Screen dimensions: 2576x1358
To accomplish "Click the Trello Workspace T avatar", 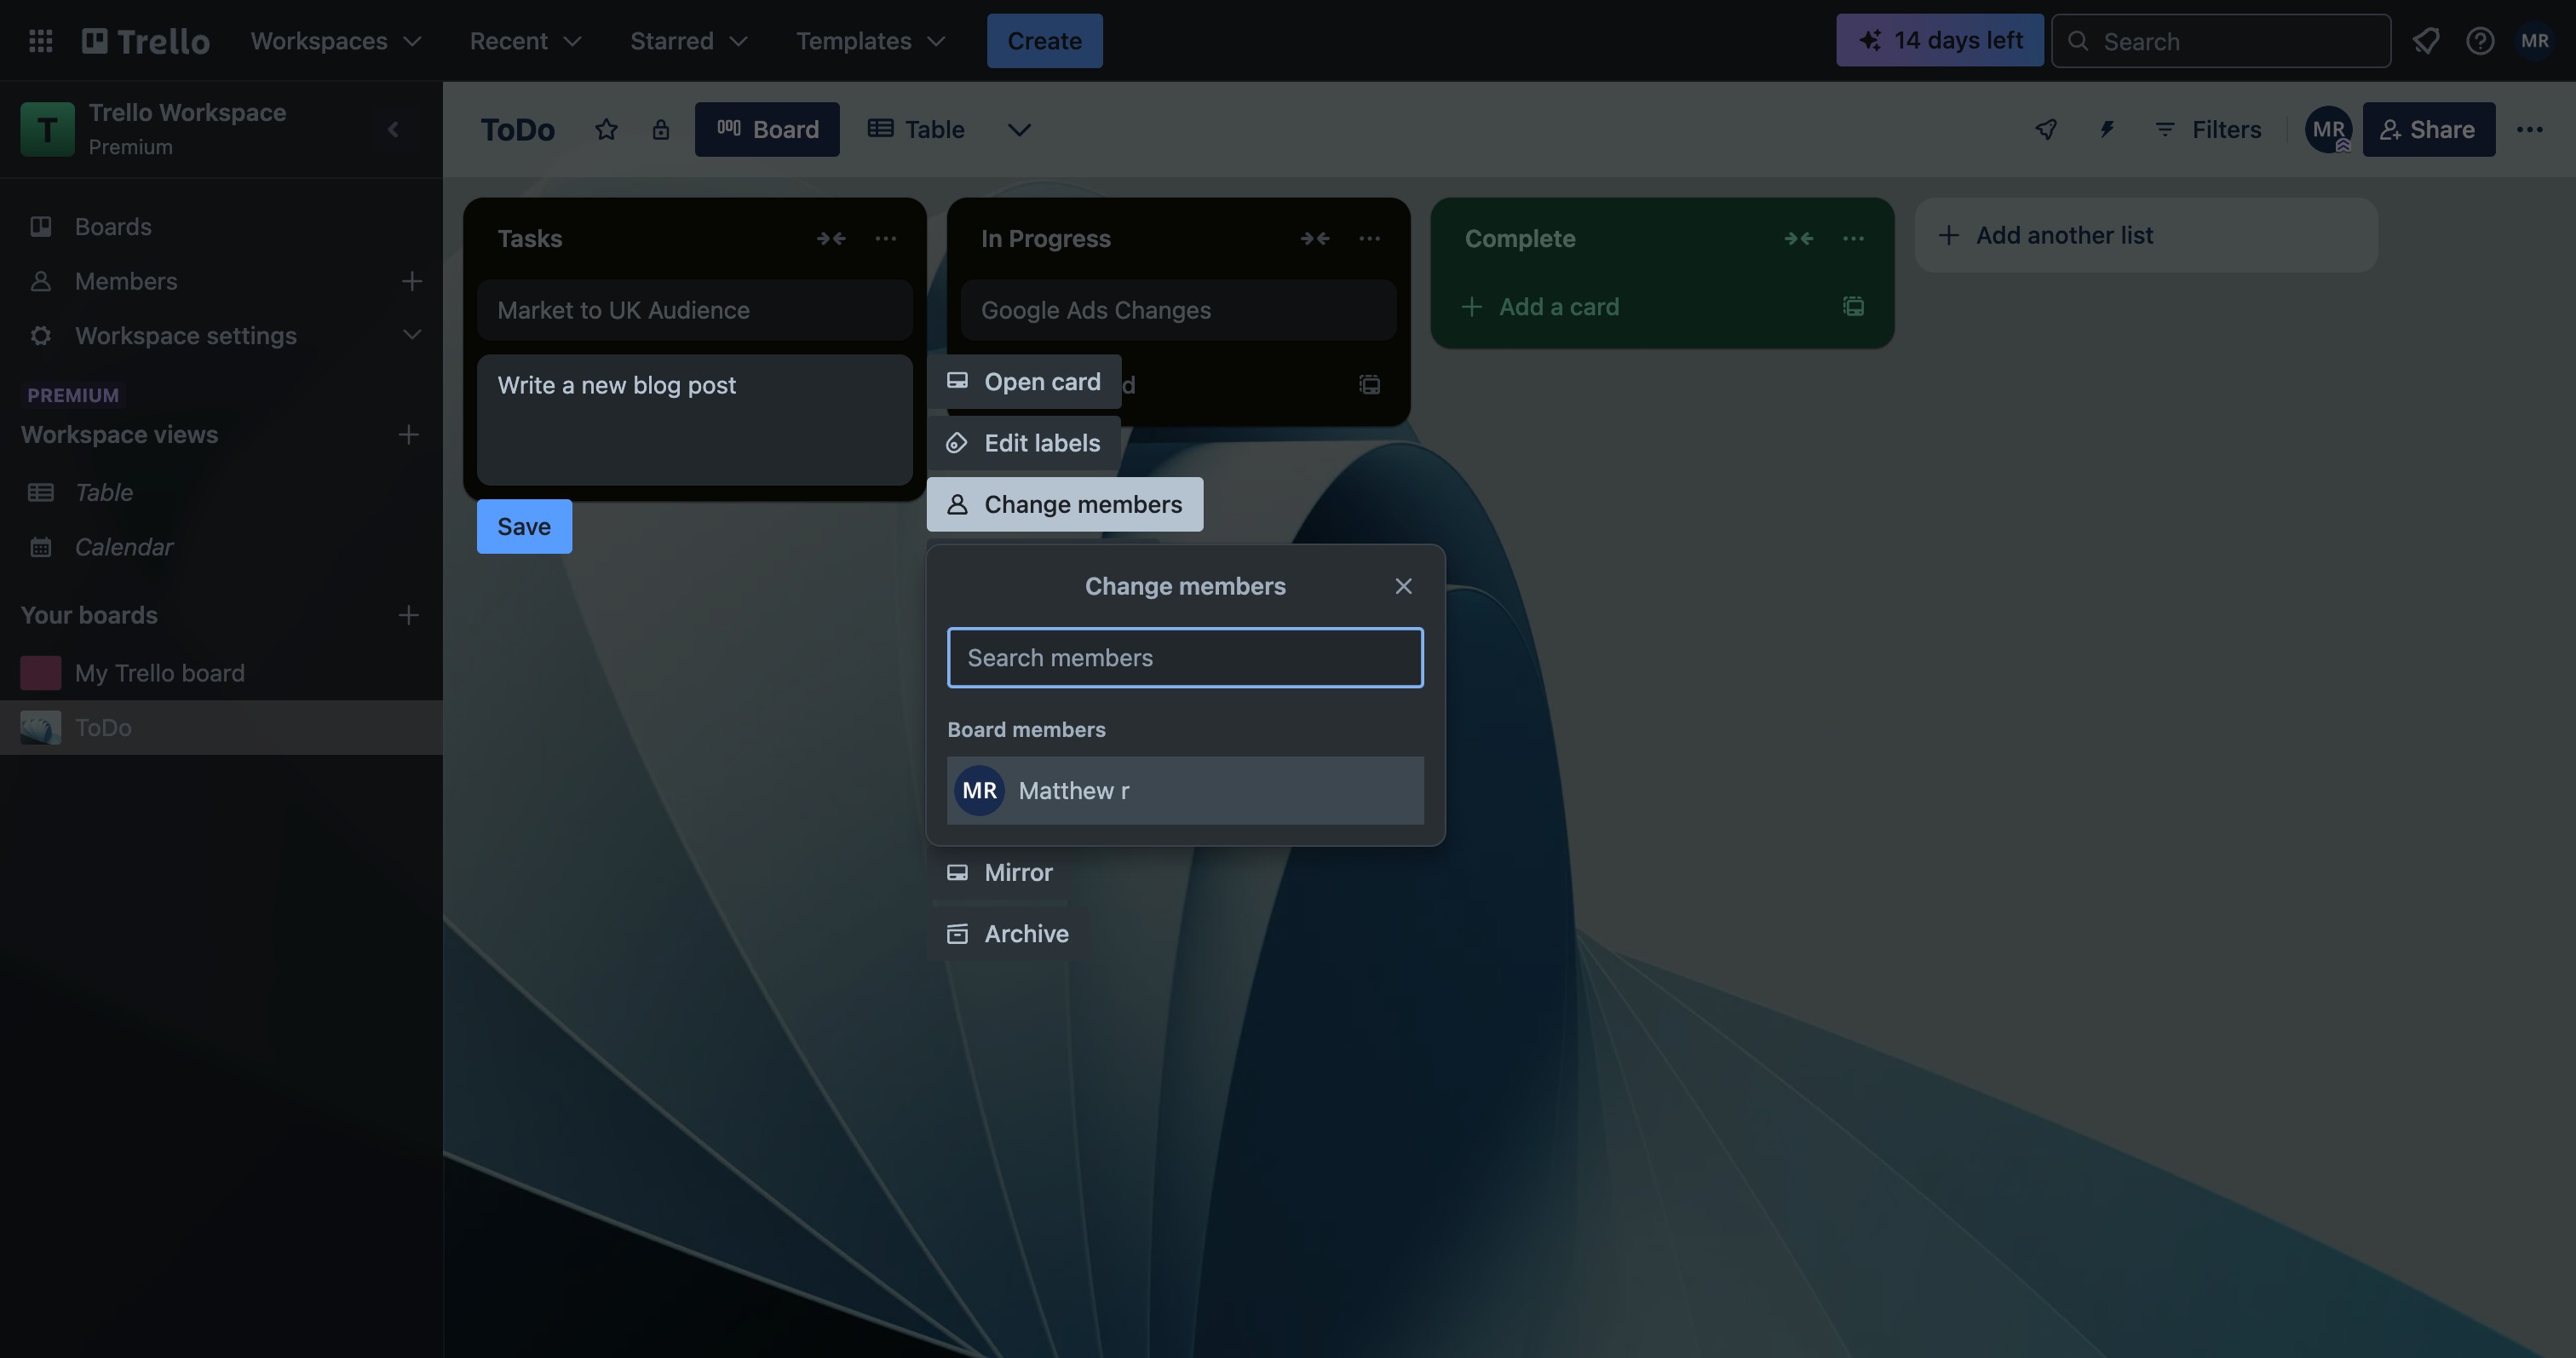I will point(47,129).
